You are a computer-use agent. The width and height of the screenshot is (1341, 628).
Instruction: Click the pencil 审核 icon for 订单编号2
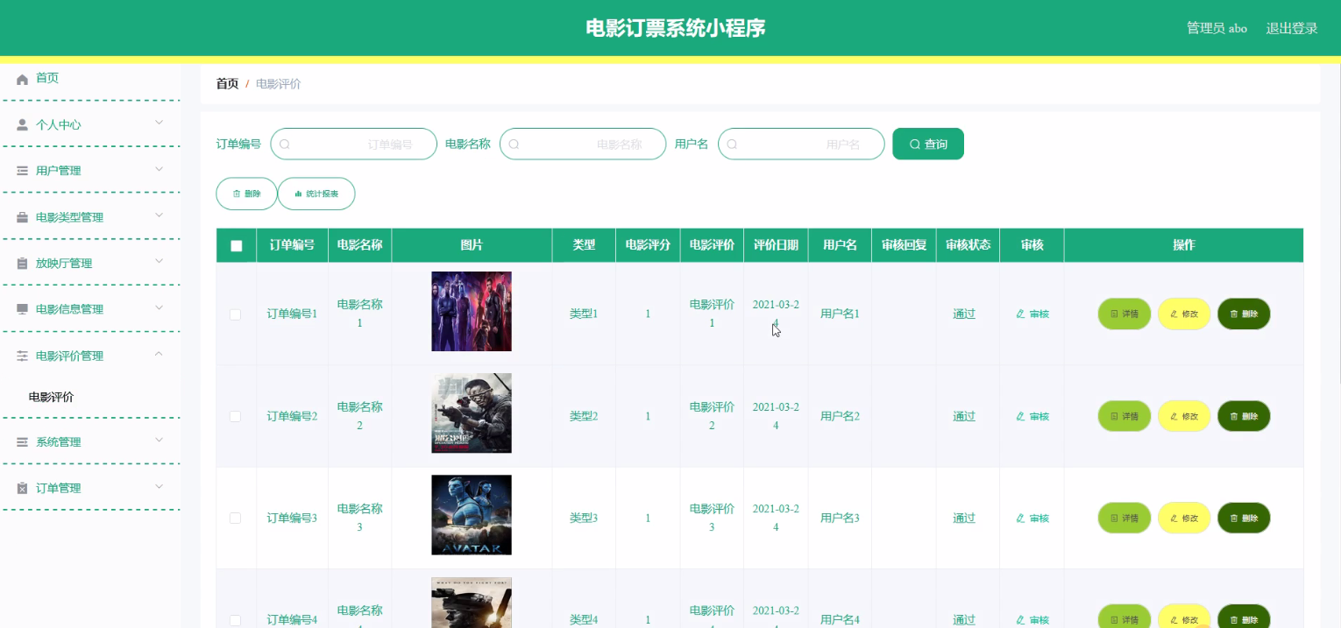[1020, 416]
